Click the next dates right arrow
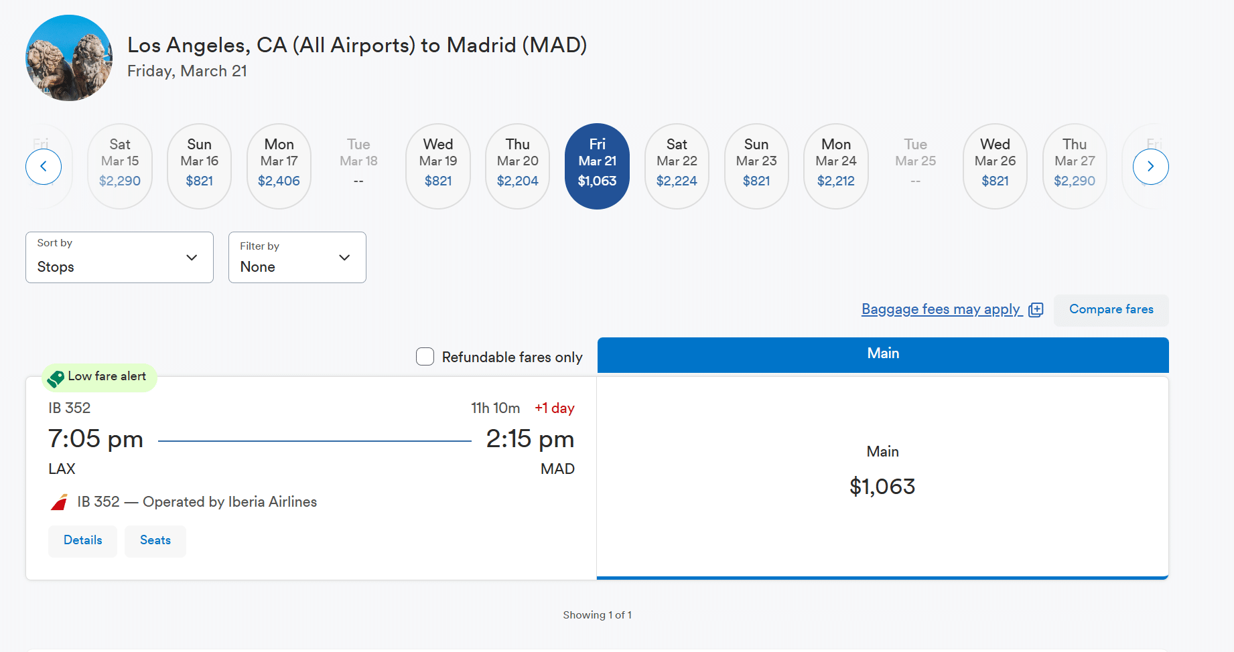 (x=1150, y=167)
